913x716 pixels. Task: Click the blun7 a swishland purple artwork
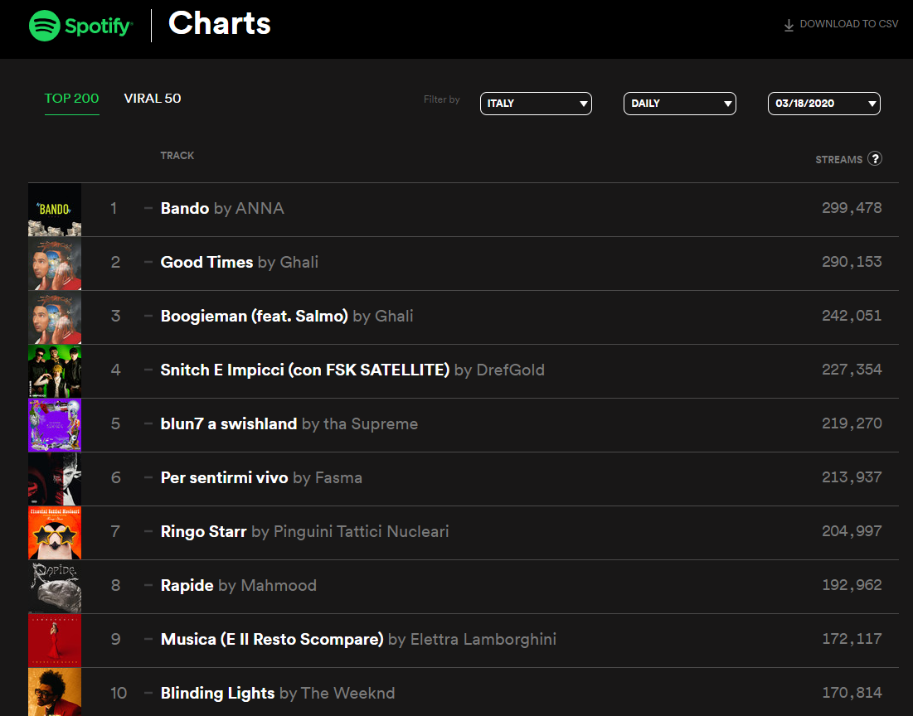click(x=55, y=425)
